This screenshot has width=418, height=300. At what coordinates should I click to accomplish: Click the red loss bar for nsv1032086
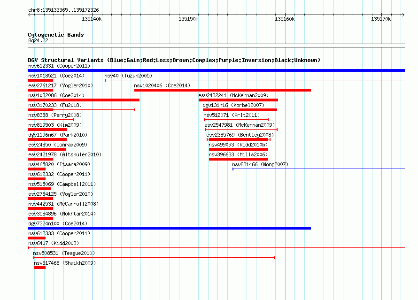[x=84, y=100]
